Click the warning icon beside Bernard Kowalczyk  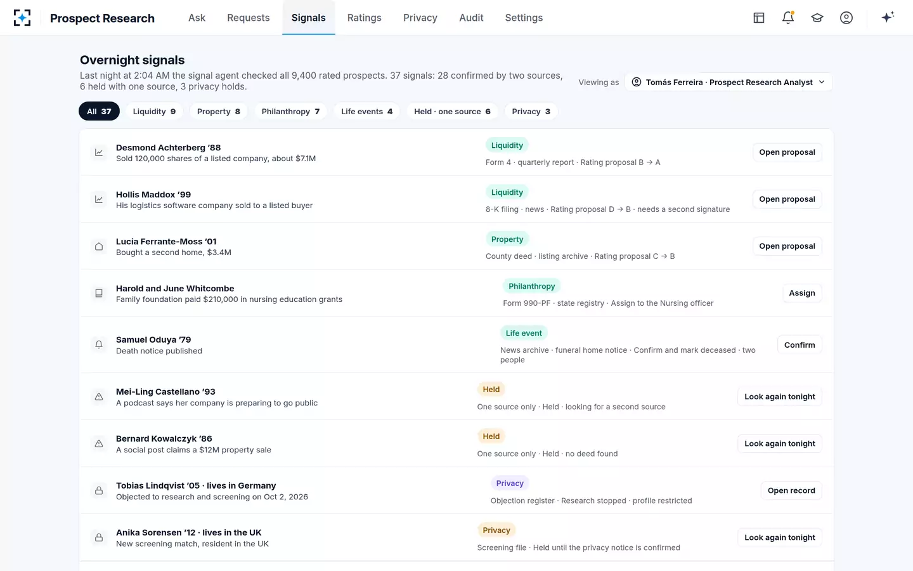(x=99, y=443)
